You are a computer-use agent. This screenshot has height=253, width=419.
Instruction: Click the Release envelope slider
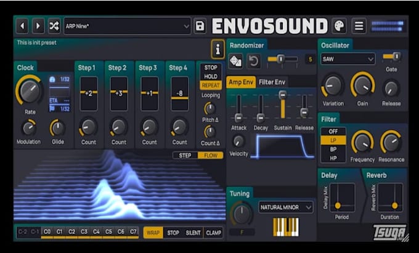pos(304,106)
